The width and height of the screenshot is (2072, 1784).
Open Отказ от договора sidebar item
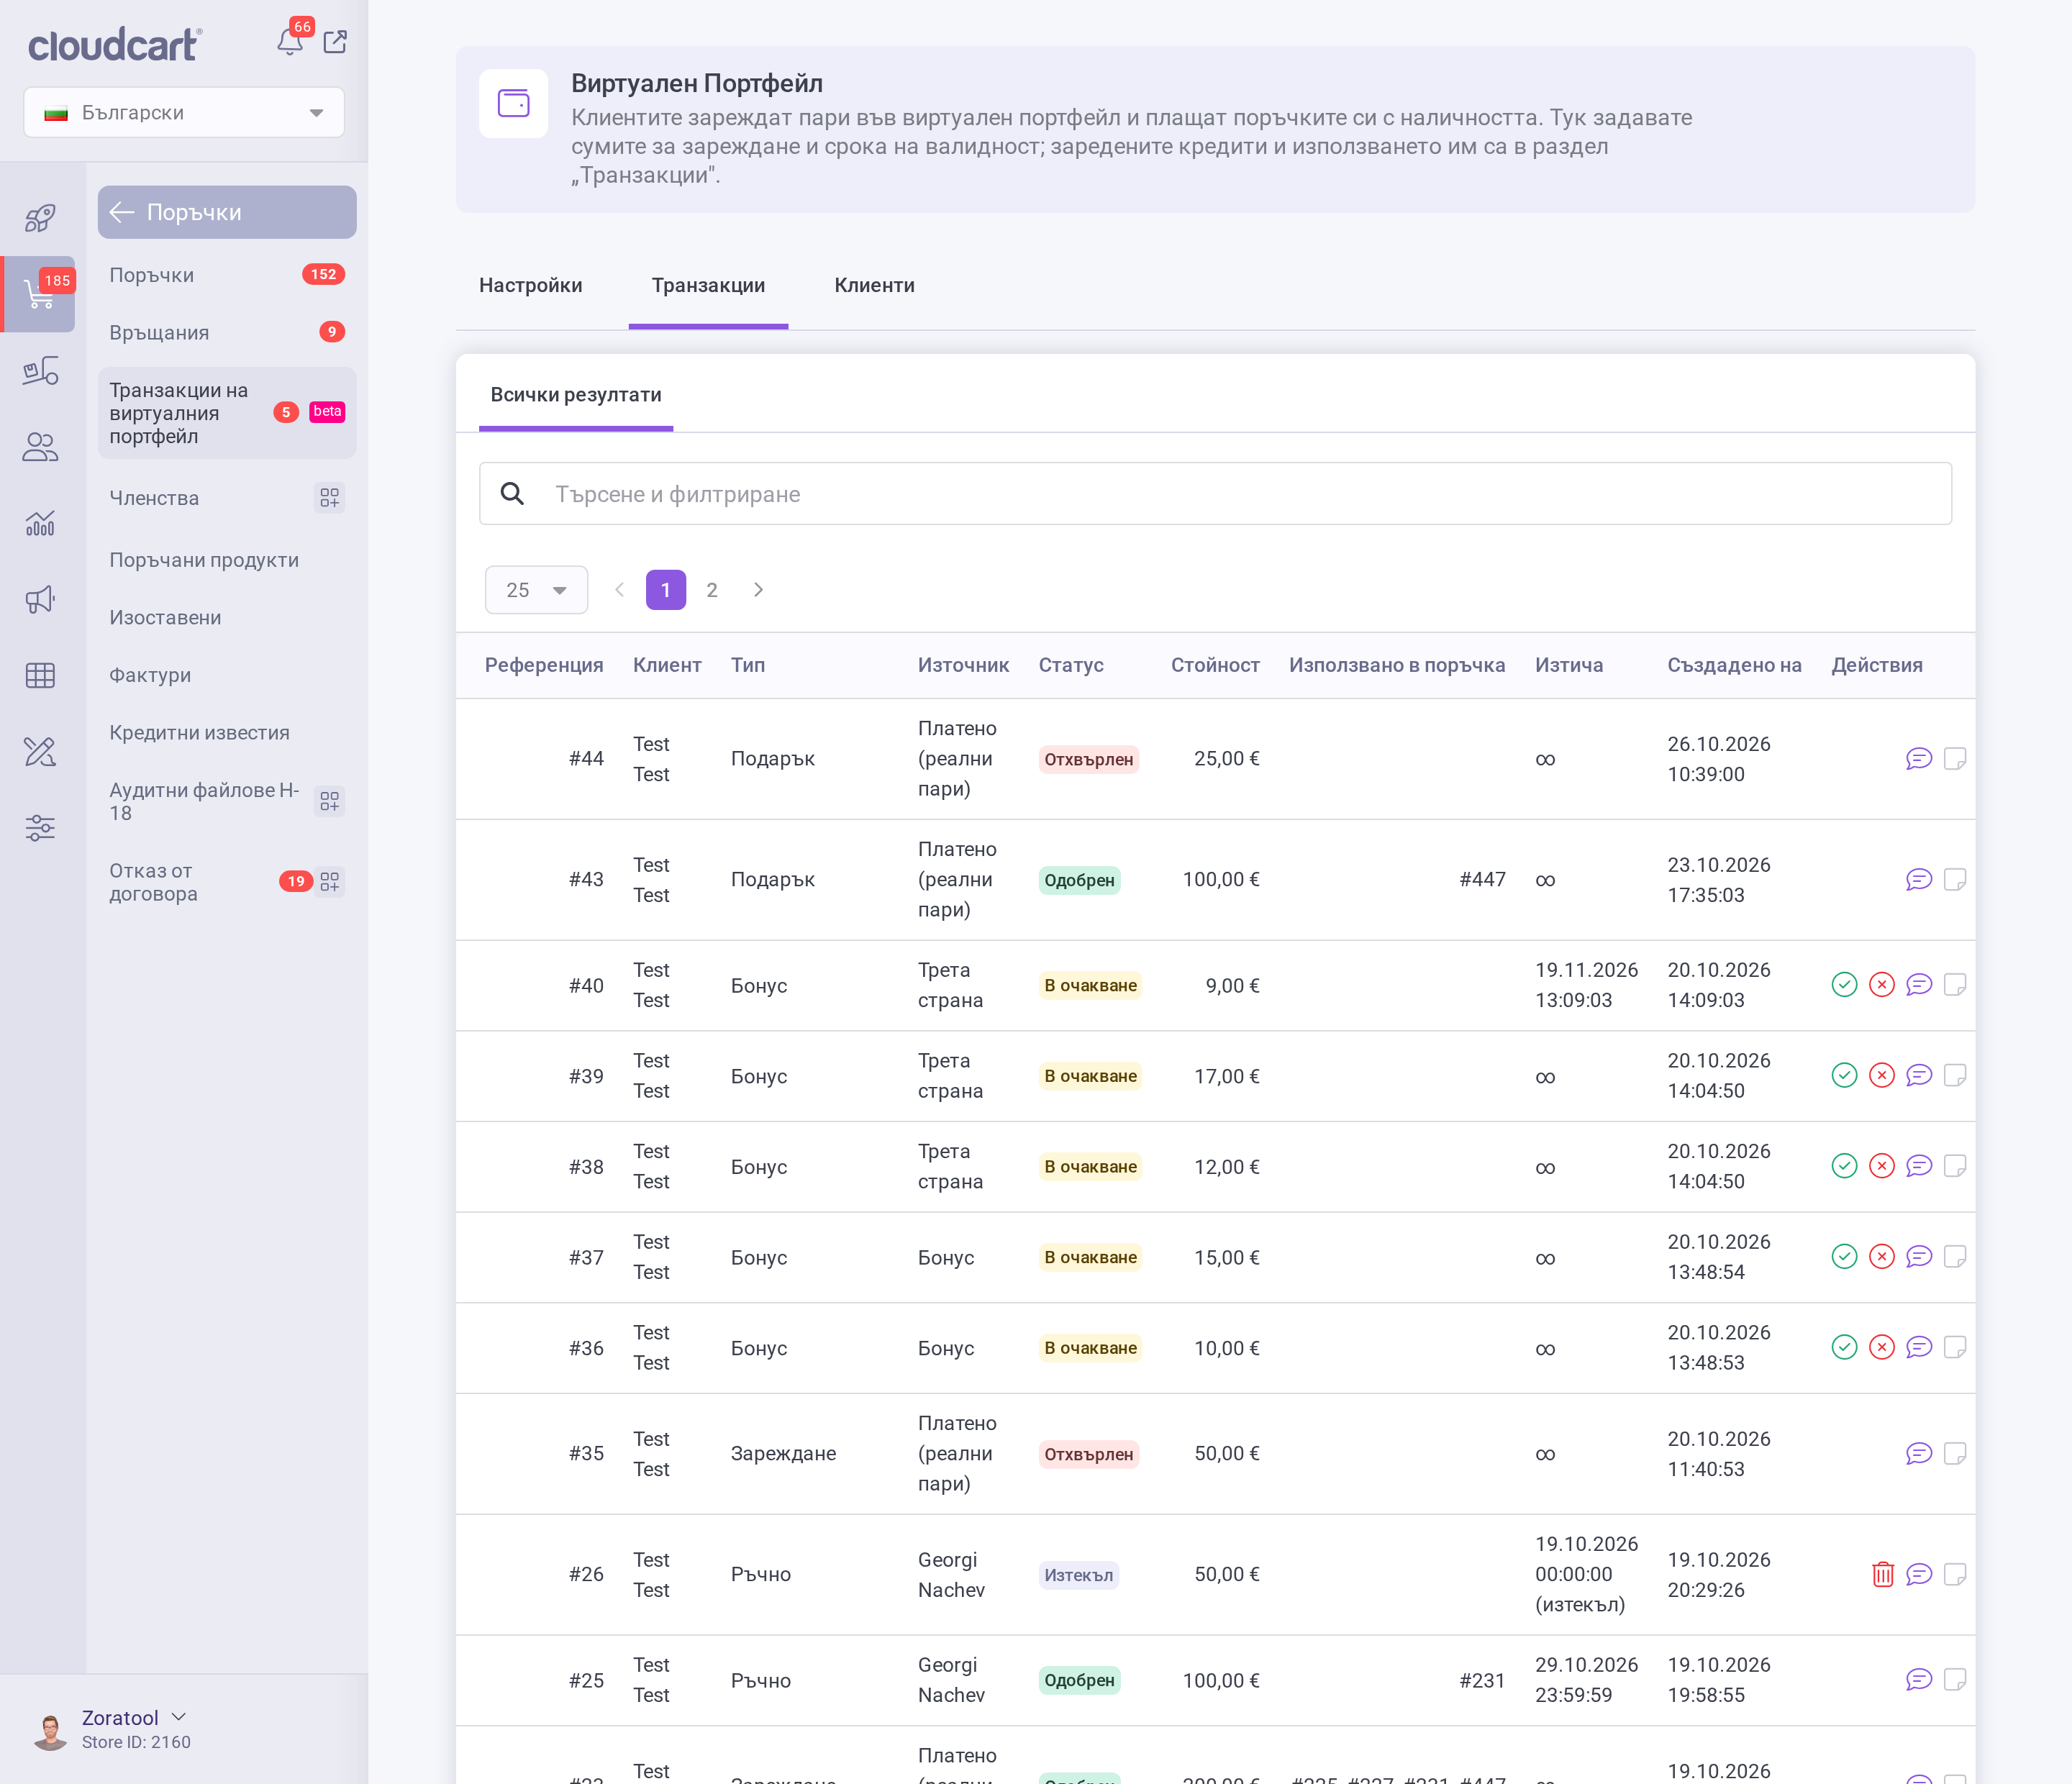pyautogui.click(x=227, y=883)
